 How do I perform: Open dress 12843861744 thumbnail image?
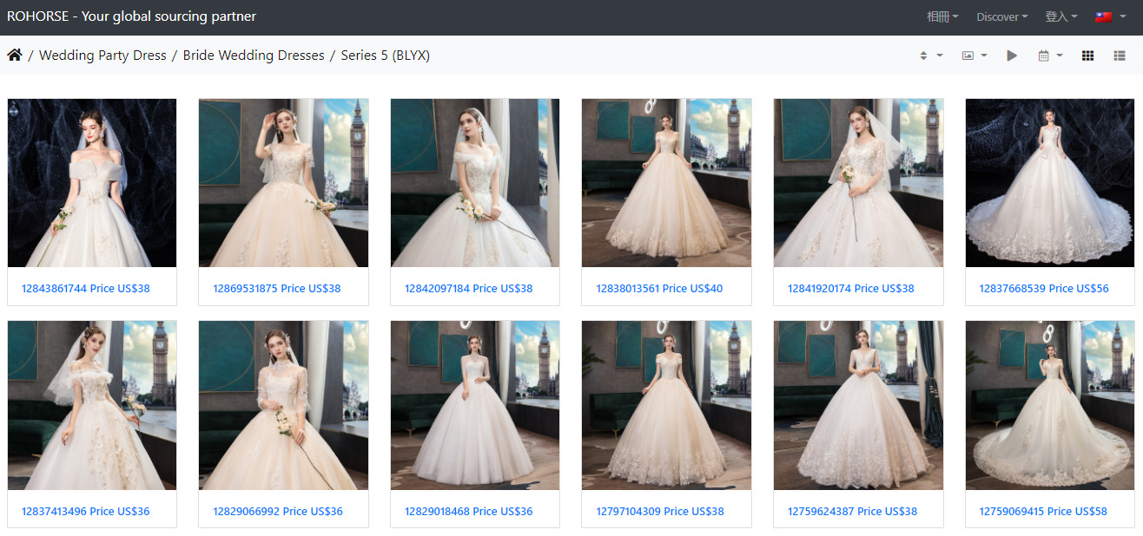pos(92,182)
